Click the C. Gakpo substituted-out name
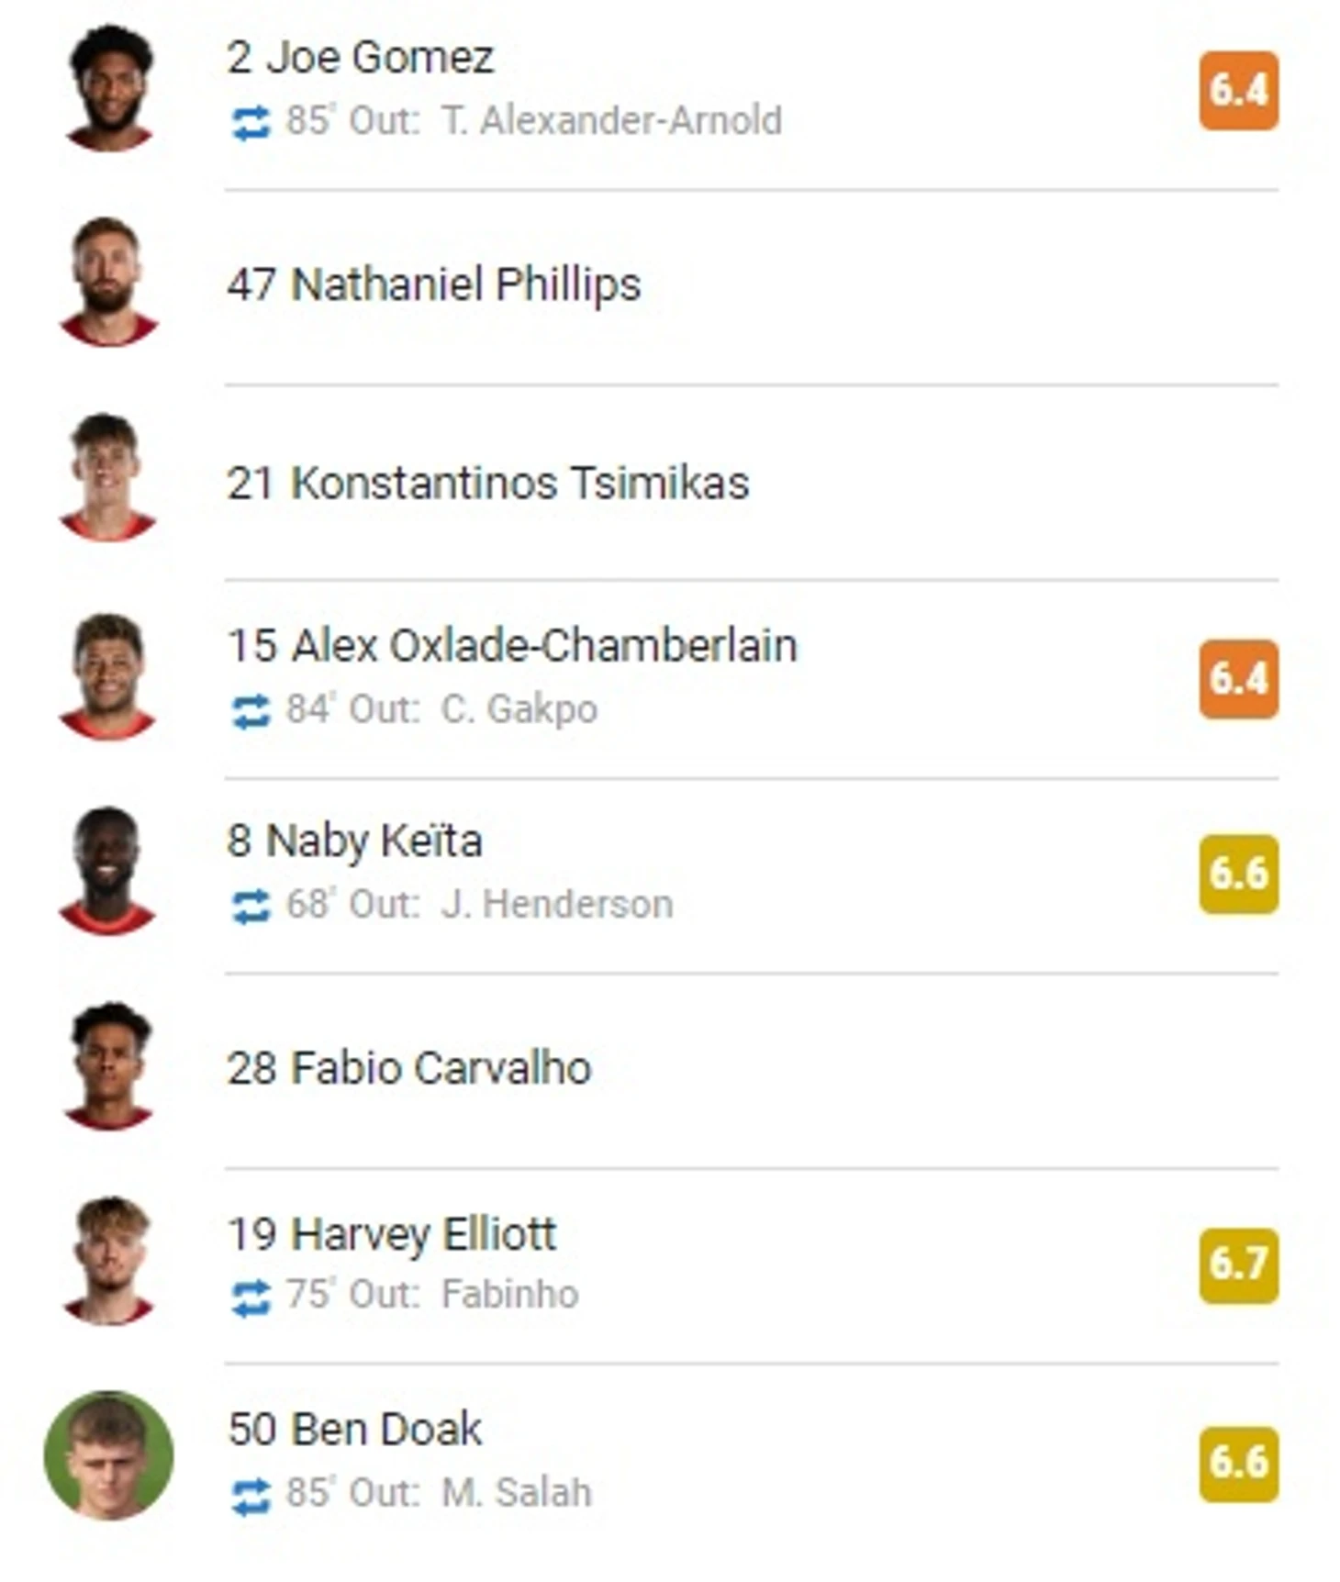This screenshot has width=1340, height=1582. 519,709
